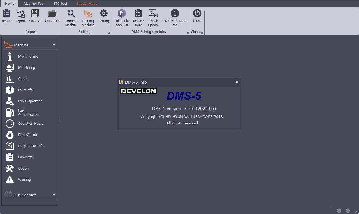Open the Setting gear
Screen dimensions: 359x214
click(104, 16)
